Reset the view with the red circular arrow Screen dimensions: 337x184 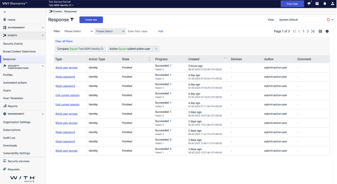[x=328, y=20]
